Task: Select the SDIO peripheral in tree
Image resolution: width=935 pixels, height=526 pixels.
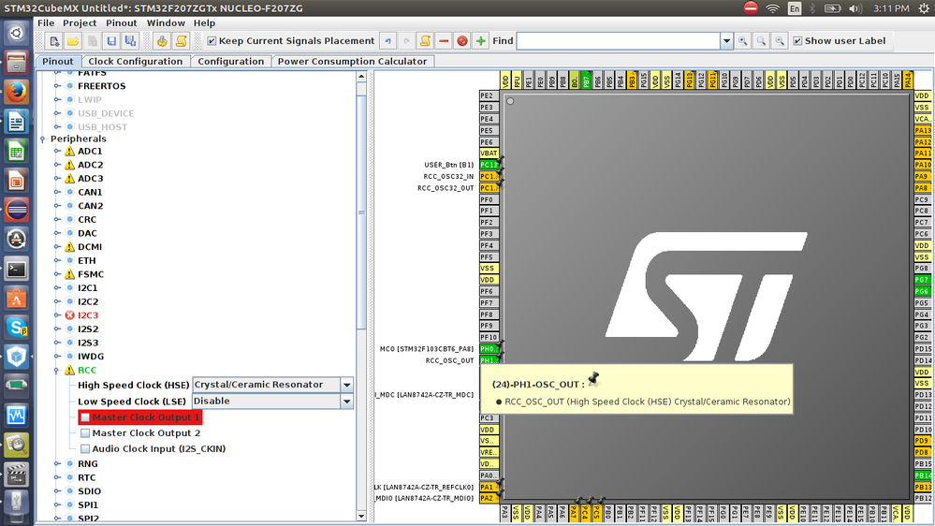Action: click(x=90, y=491)
